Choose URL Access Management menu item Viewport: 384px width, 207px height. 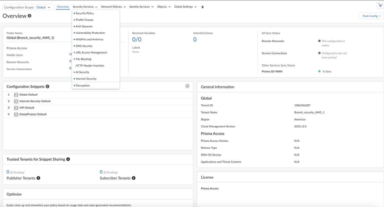pyautogui.click(x=91, y=53)
